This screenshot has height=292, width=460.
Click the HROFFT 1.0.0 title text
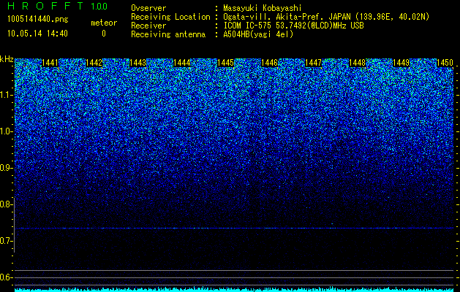click(x=57, y=6)
